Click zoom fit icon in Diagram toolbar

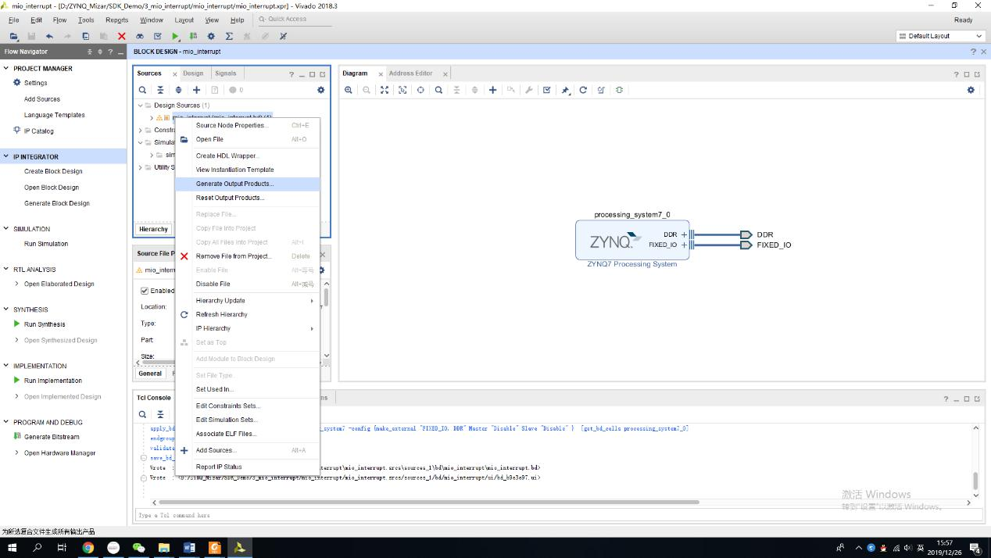pos(385,90)
